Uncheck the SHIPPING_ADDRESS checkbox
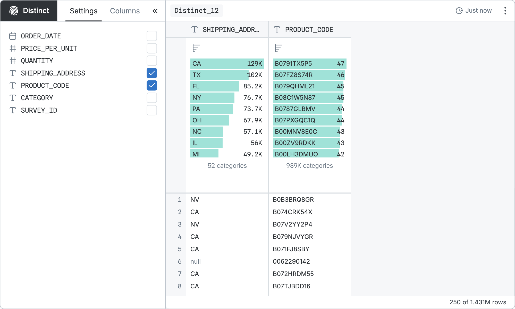Screen dimensions: 515x309 click(152, 73)
